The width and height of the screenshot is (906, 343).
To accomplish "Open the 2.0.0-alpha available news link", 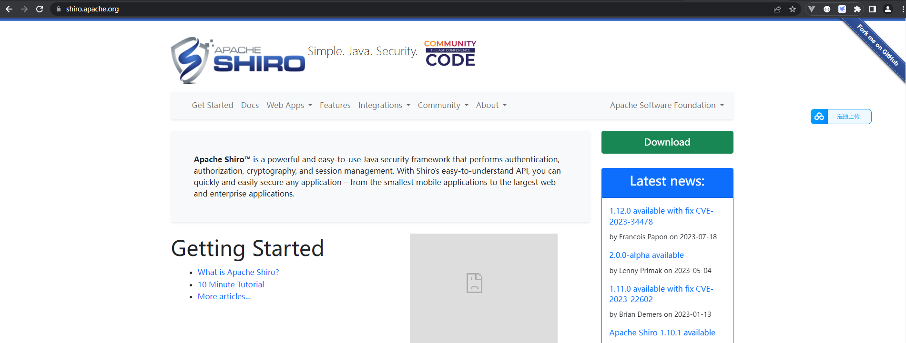I will point(646,255).
